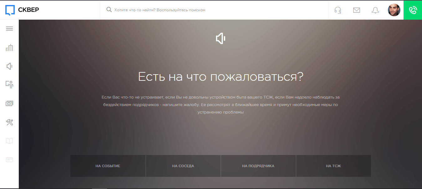Open the hamburger menu in sidebar
The width and height of the screenshot is (422, 189).
point(9,29)
